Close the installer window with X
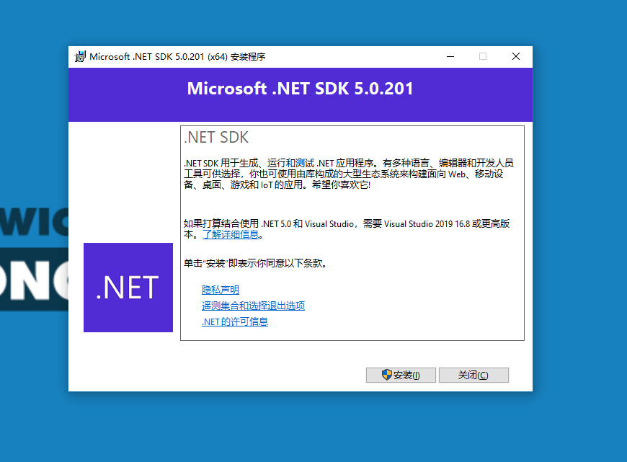The image size is (627, 462). tap(516, 56)
